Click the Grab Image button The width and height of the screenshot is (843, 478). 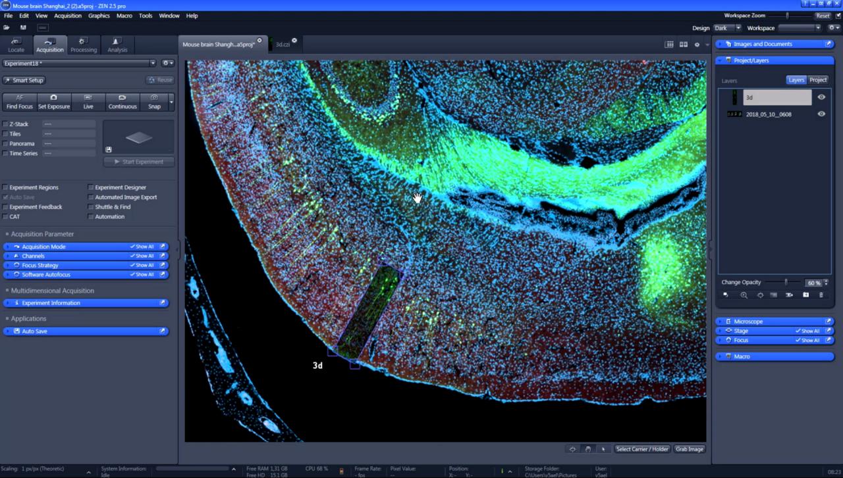pos(689,449)
